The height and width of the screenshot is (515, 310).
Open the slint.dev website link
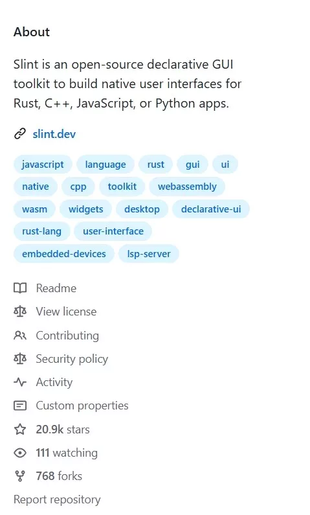pyautogui.click(x=54, y=134)
